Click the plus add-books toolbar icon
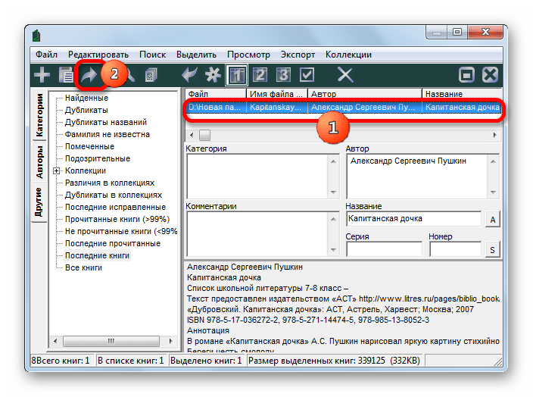 pos(42,75)
